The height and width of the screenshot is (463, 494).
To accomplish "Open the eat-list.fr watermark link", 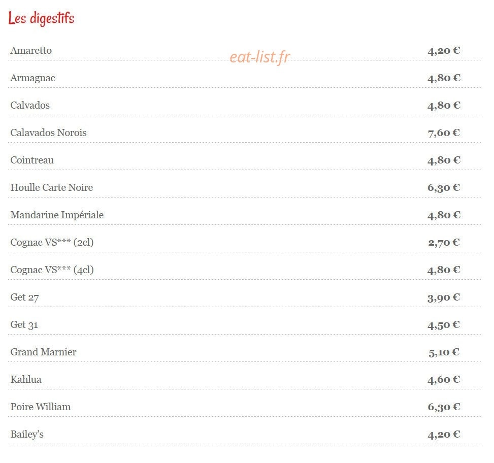I will (x=260, y=57).
